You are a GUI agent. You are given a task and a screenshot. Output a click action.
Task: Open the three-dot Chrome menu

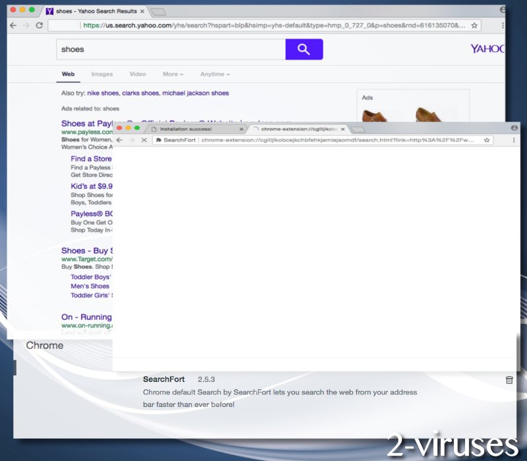pos(513,140)
